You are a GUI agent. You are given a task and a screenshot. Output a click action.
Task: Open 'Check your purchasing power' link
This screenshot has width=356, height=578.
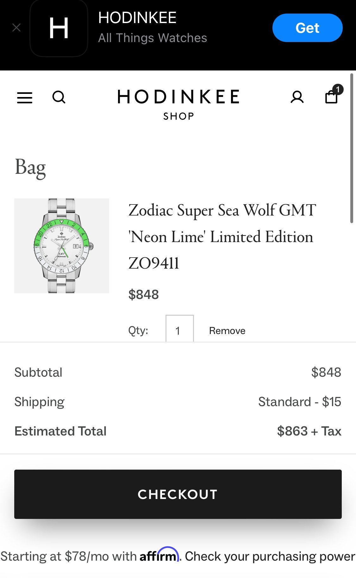coord(270,556)
